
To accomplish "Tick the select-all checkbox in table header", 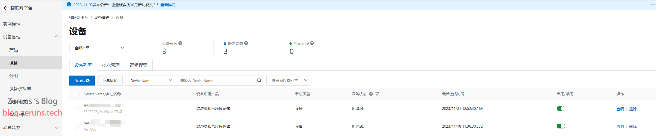I will (76, 94).
